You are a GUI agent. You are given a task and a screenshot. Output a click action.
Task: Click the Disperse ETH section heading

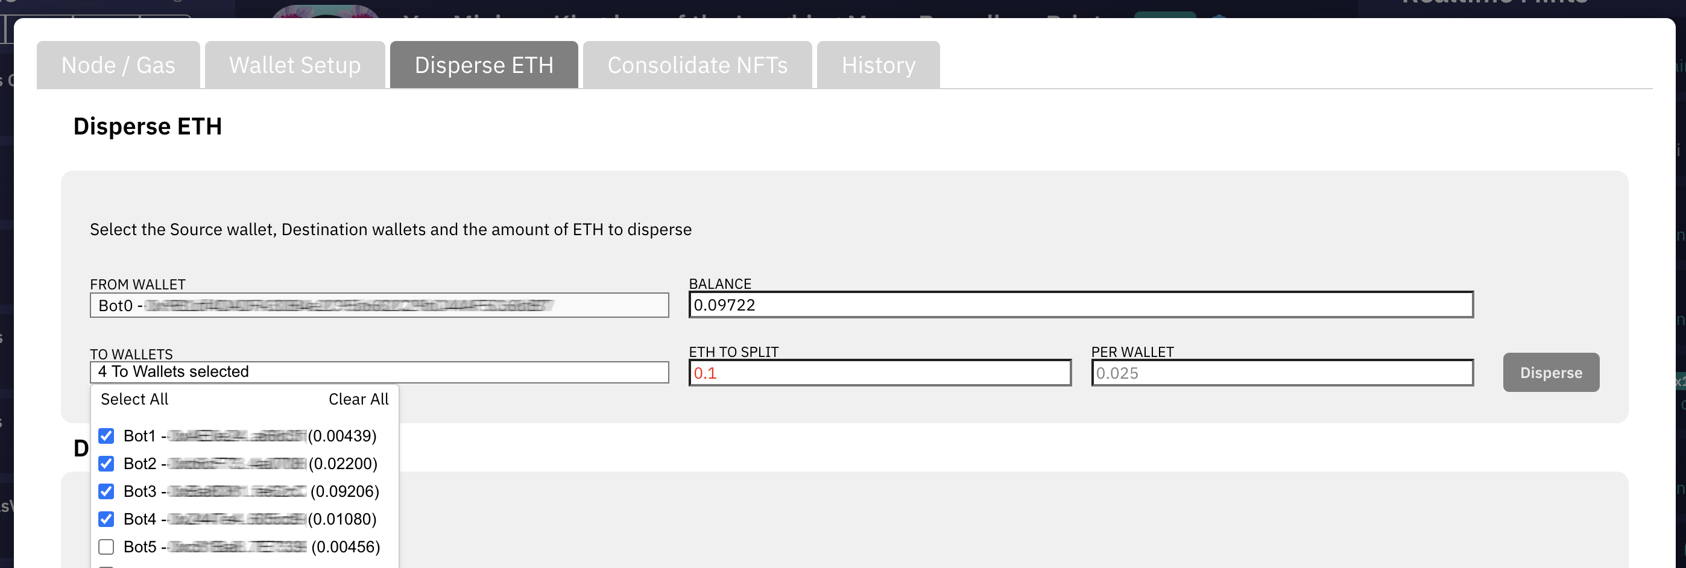point(147,126)
